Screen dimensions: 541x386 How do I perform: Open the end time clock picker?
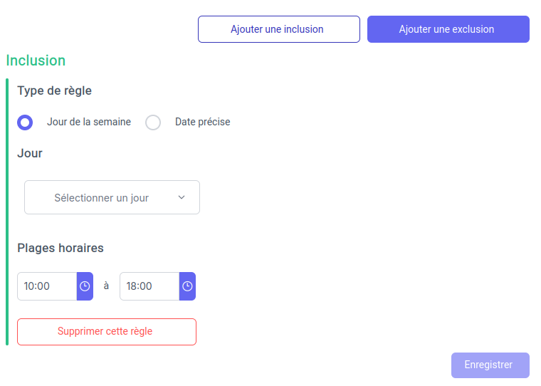[x=187, y=286]
